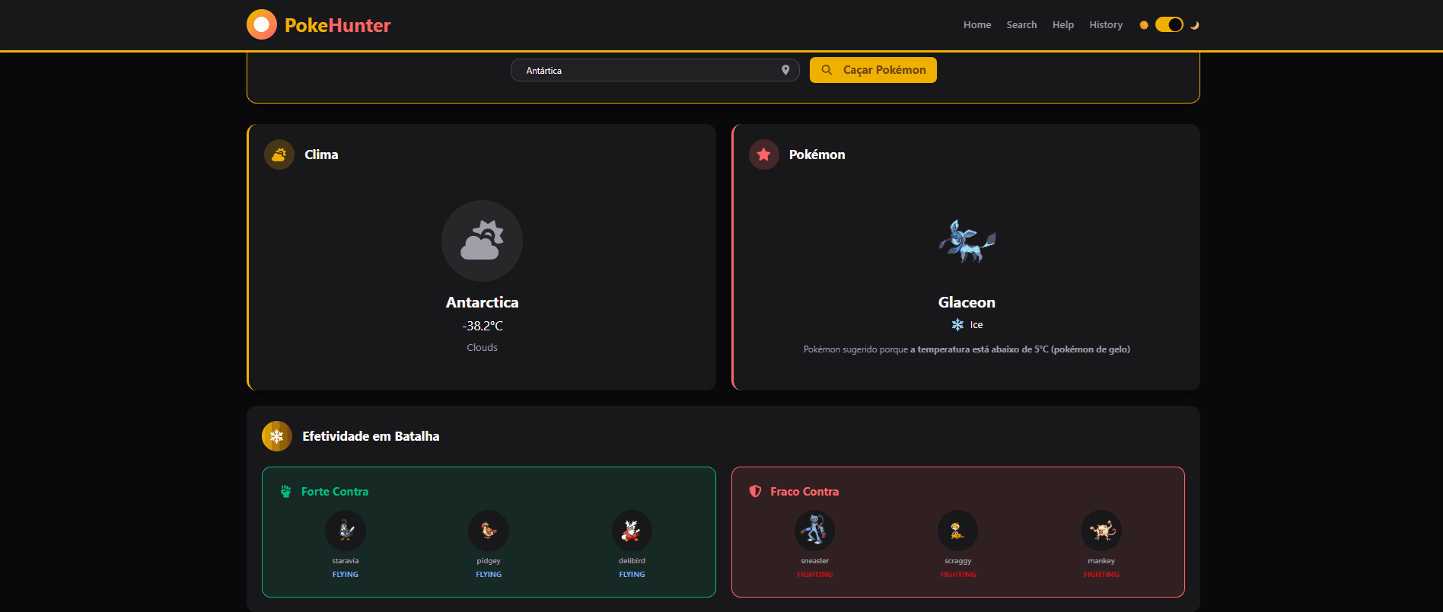
Task: Open the Help menu item
Action: (x=1063, y=25)
